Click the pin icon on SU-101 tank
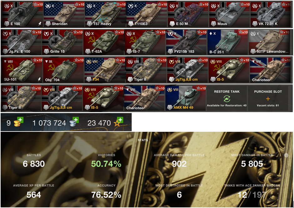 pyautogui.click(x=39, y=79)
